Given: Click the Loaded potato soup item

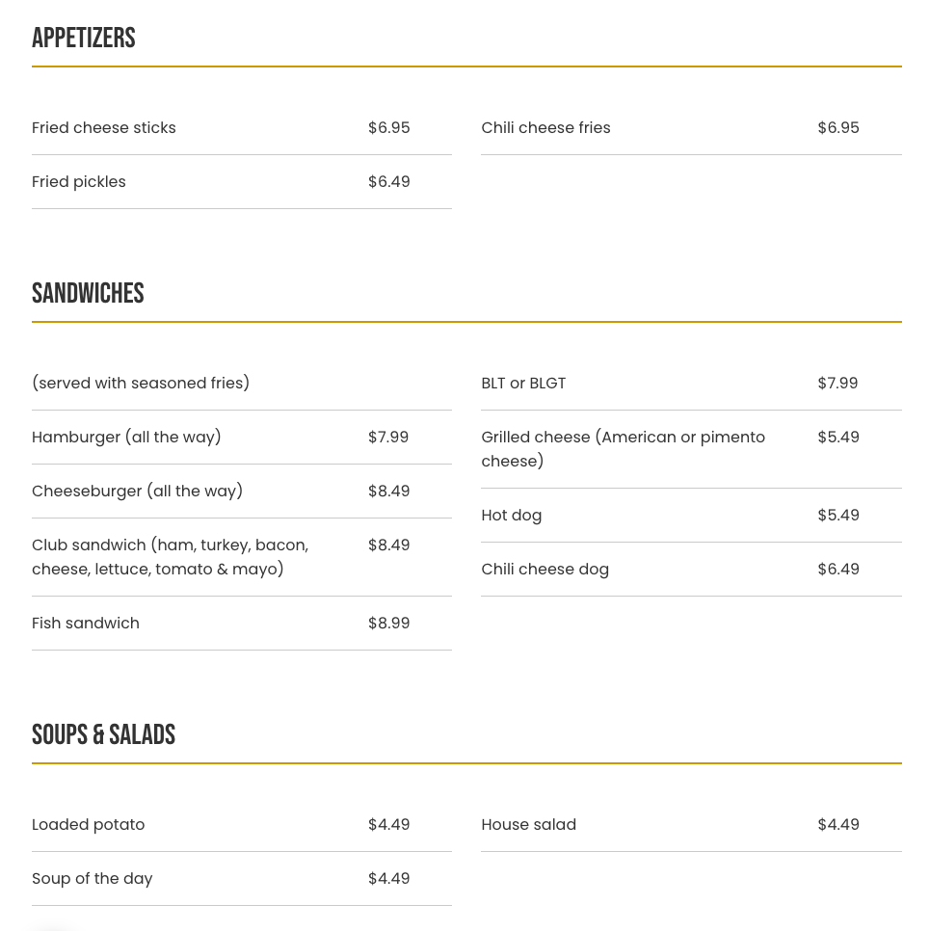Looking at the screenshot, I should pyautogui.click(x=88, y=825).
